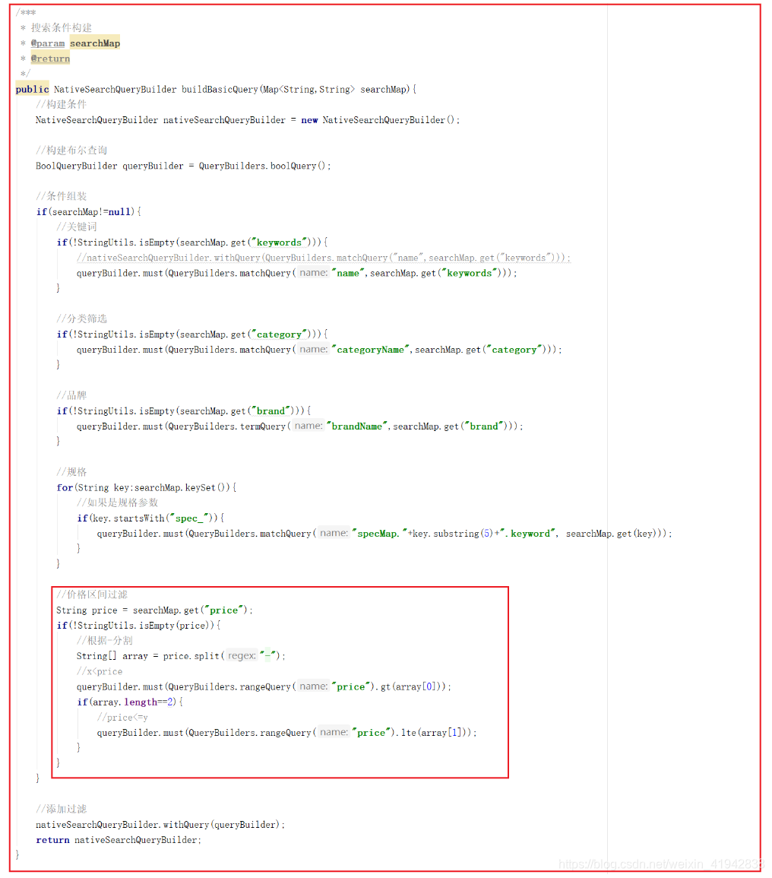Click the .lte(array[1]) call
This screenshot has width=772, height=878.
click(433, 732)
